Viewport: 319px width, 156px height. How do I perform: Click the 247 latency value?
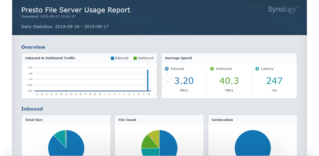(x=274, y=81)
